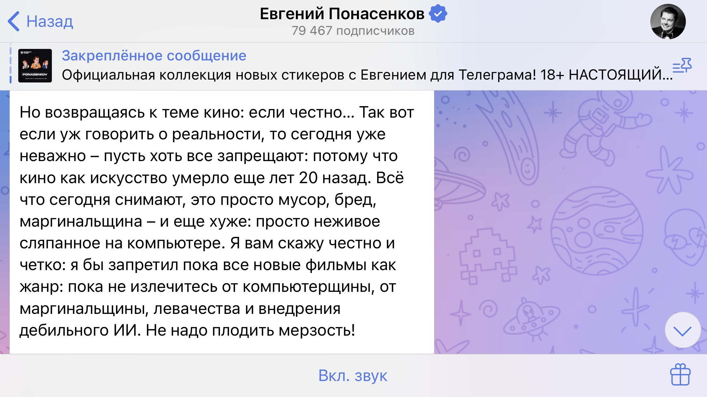Click the message line mentioning дебильного ИИ
Screen dimensions: 707x397
(x=187, y=330)
